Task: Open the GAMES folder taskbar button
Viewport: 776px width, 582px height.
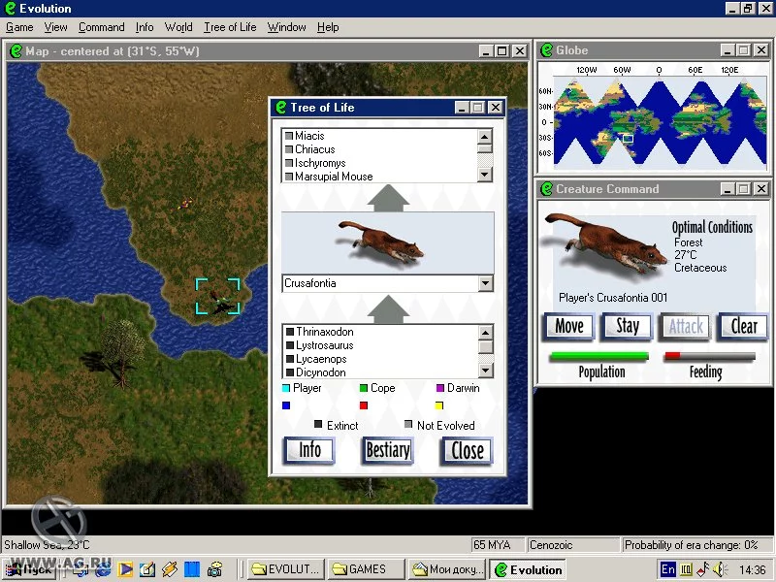Action: 367,569
